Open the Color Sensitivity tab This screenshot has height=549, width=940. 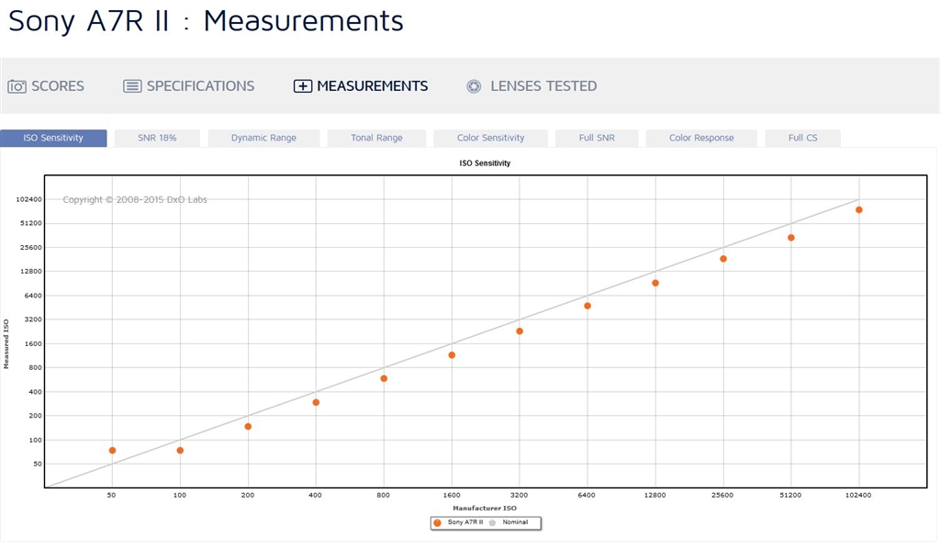point(490,138)
